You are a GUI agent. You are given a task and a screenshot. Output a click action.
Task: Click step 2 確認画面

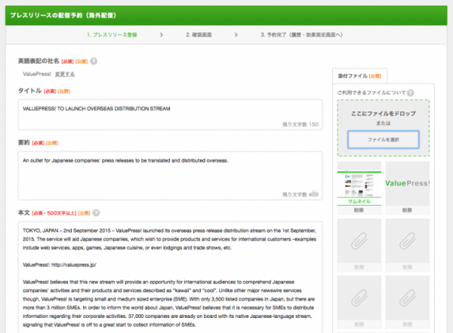[199, 35]
